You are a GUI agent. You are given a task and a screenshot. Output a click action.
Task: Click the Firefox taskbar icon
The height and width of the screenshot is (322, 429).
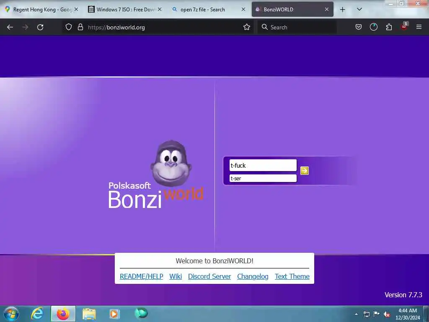click(63, 314)
